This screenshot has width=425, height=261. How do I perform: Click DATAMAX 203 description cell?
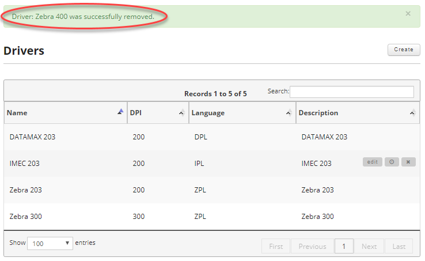click(x=324, y=137)
